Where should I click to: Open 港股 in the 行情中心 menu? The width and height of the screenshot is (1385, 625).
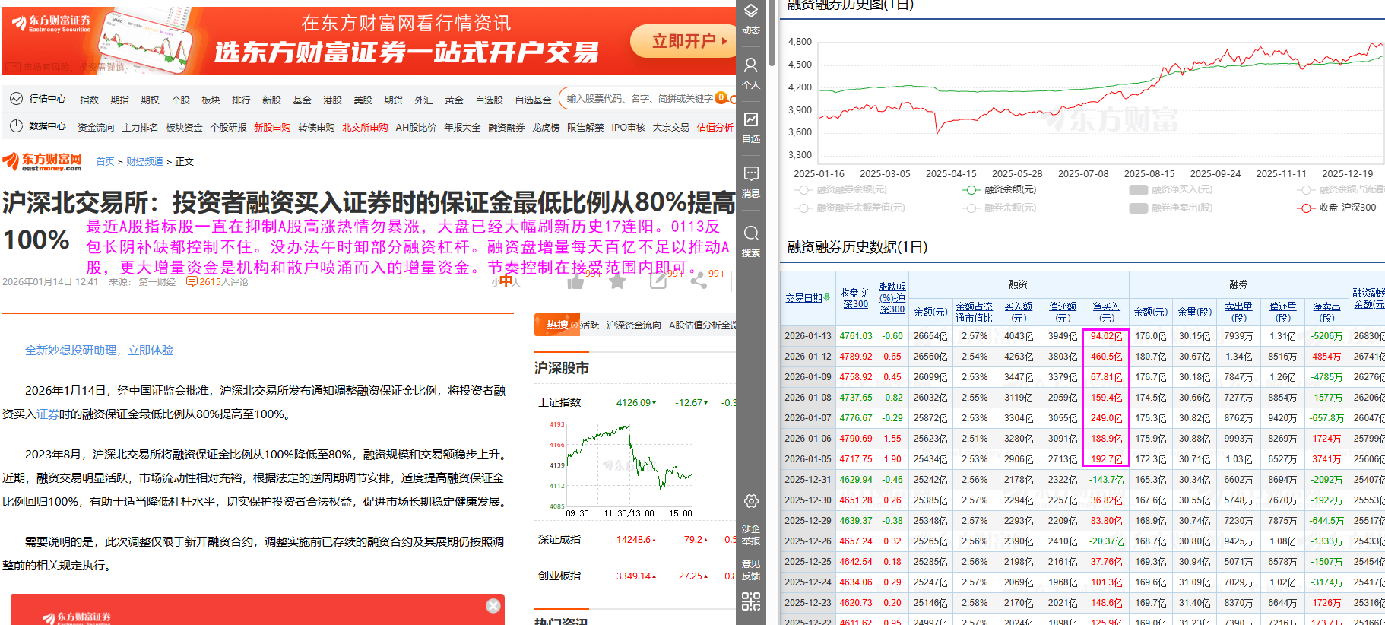pos(332,100)
